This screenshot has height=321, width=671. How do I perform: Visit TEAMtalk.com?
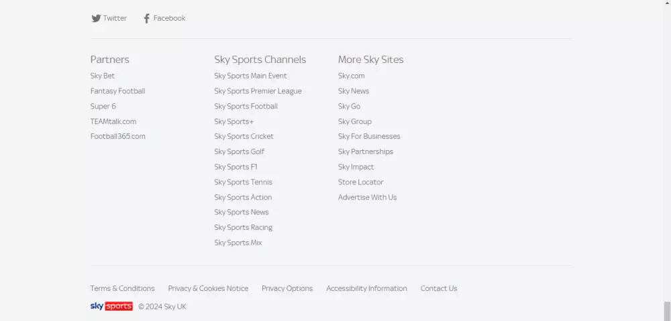(113, 121)
